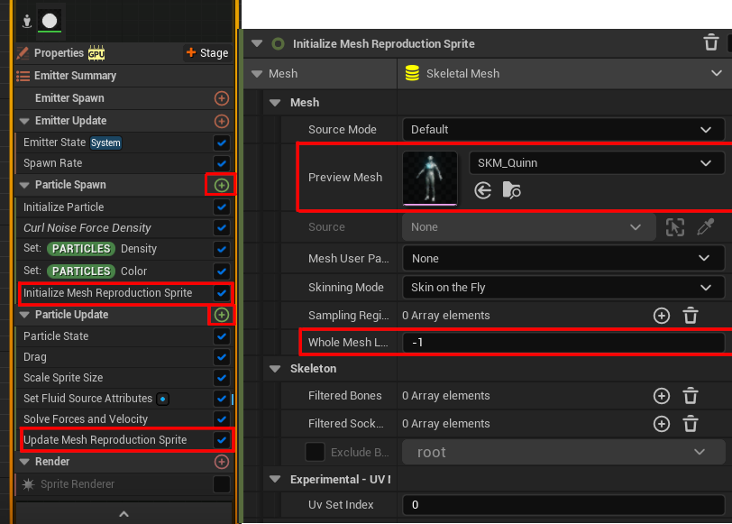Click the blue dot on Set Fluid Source Attributes
Image resolution: width=732 pixels, height=524 pixels.
coord(162,399)
